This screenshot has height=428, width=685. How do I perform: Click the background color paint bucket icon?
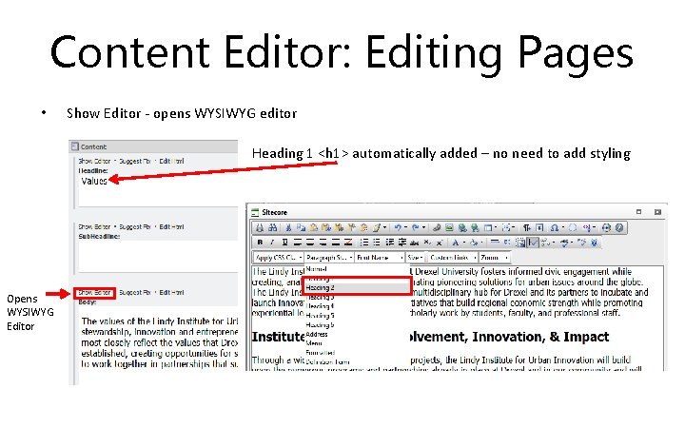click(474, 243)
